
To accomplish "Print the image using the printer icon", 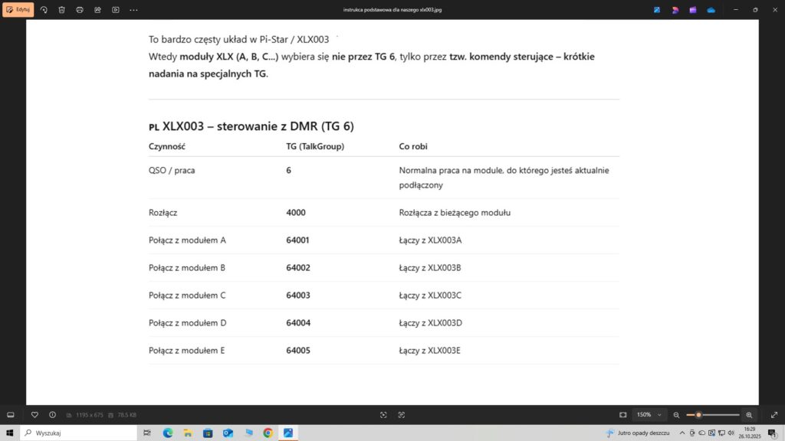I will pos(80,10).
